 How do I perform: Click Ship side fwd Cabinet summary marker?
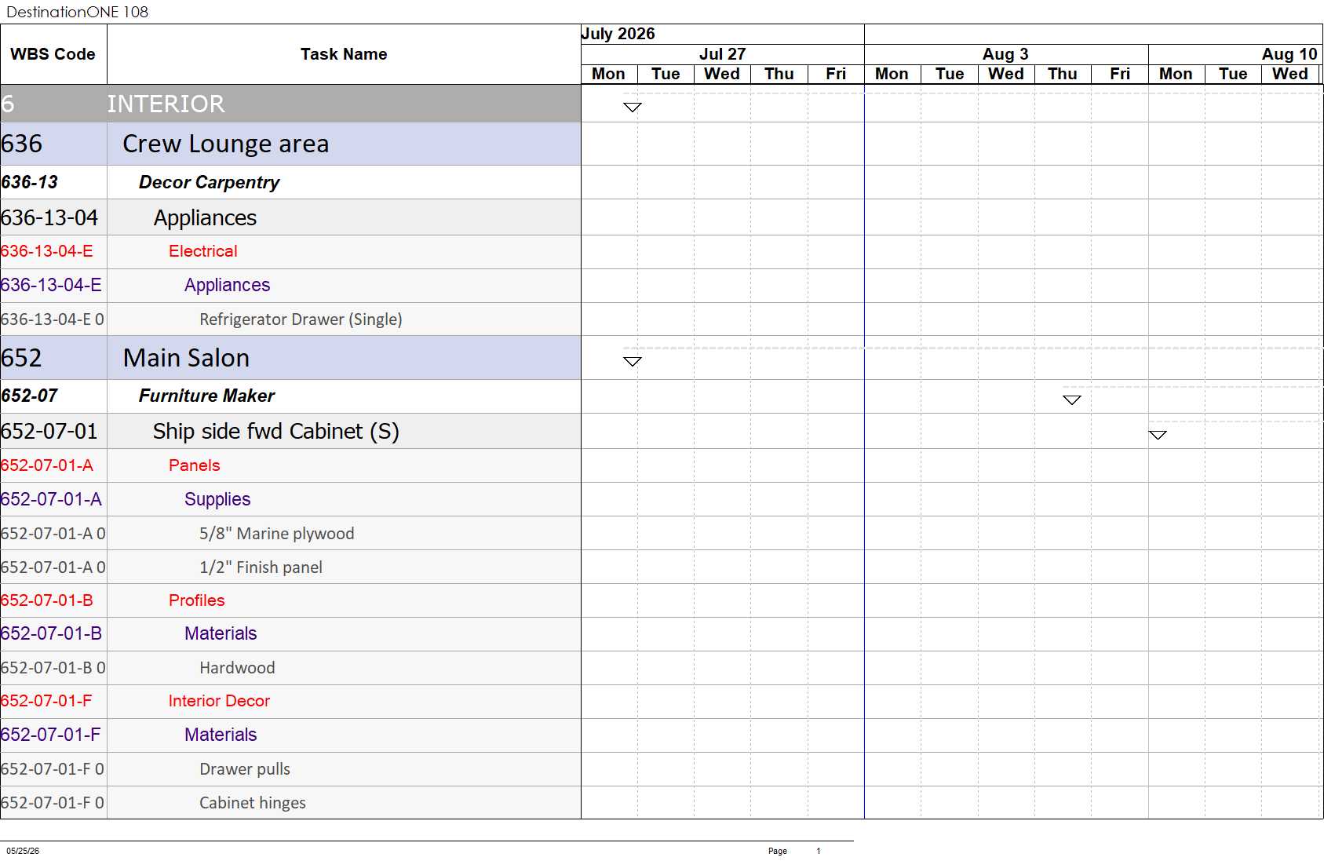click(x=1158, y=435)
